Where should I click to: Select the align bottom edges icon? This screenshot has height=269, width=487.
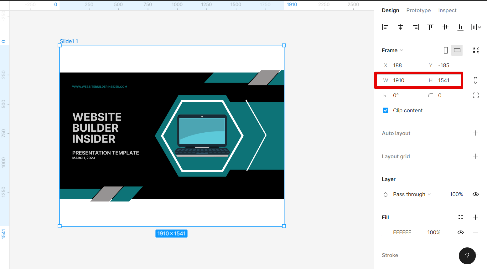click(460, 27)
